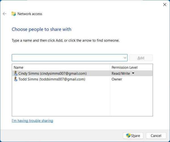
Task: Close the Network access dialog
Action: pos(165,5)
